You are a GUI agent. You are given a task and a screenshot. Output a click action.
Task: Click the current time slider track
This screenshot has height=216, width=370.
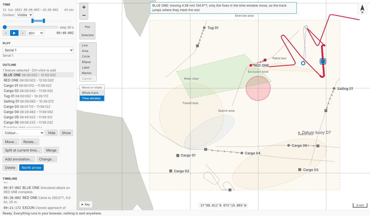tap(30, 27)
